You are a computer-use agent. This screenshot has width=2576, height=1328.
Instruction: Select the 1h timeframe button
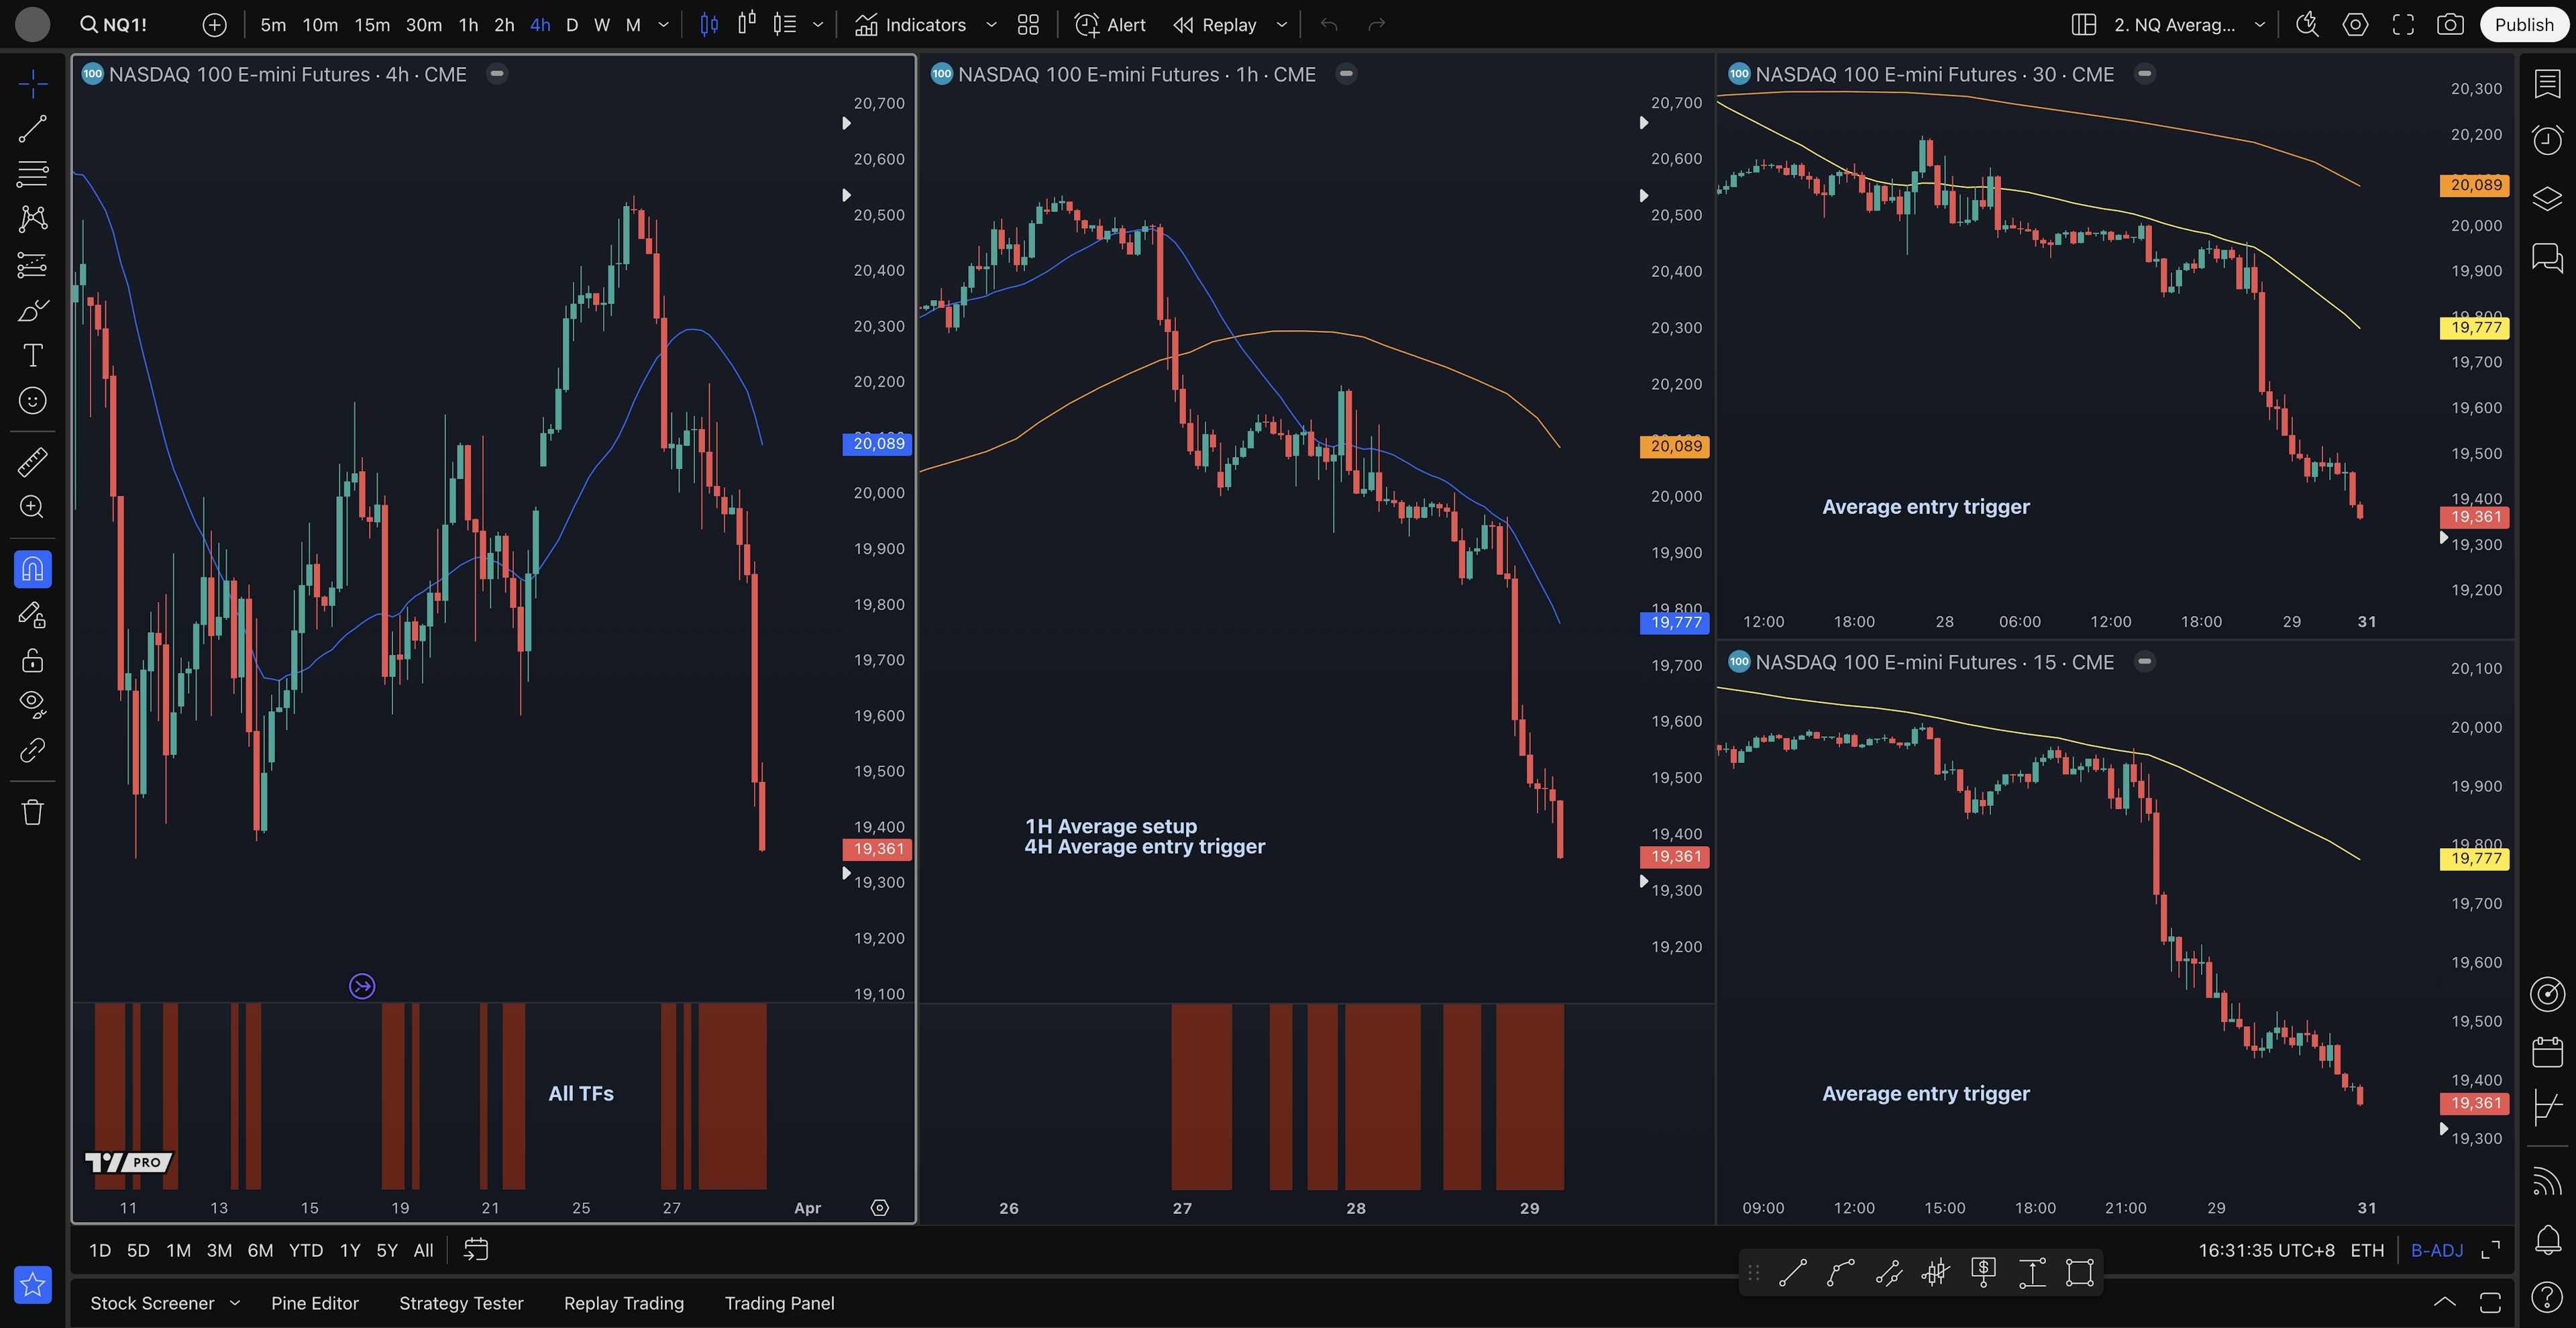pyautogui.click(x=468, y=25)
